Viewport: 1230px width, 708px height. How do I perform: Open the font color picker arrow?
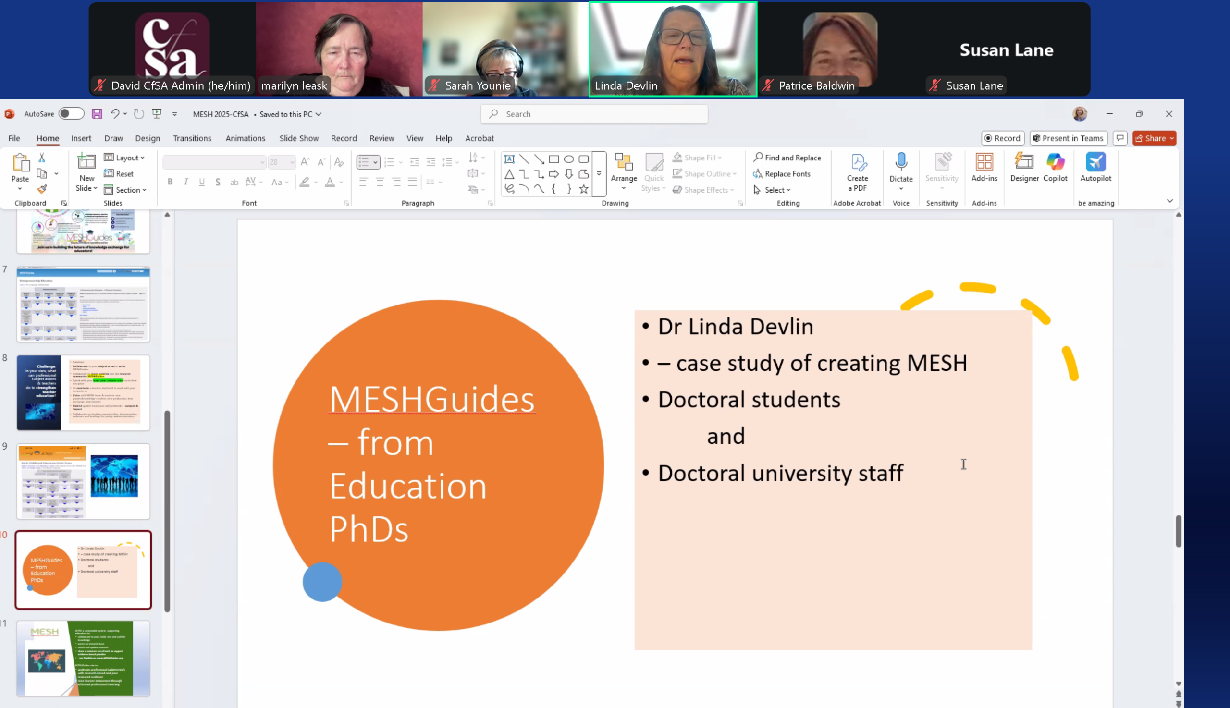click(342, 183)
